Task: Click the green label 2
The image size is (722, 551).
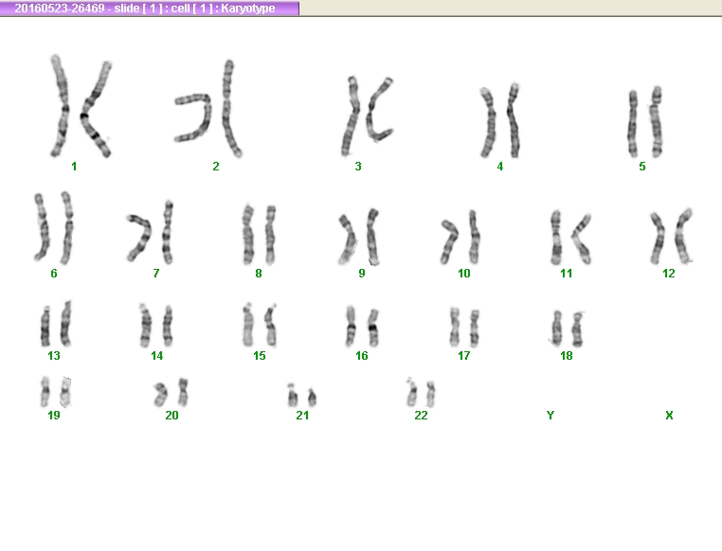Action: coord(216,167)
